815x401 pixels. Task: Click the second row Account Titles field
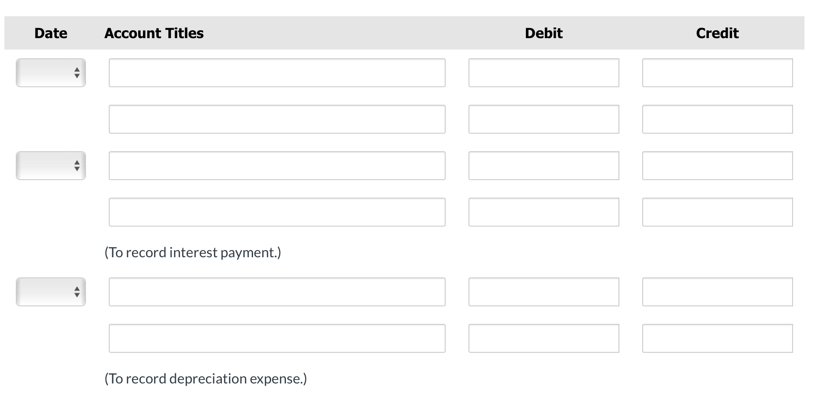click(276, 119)
